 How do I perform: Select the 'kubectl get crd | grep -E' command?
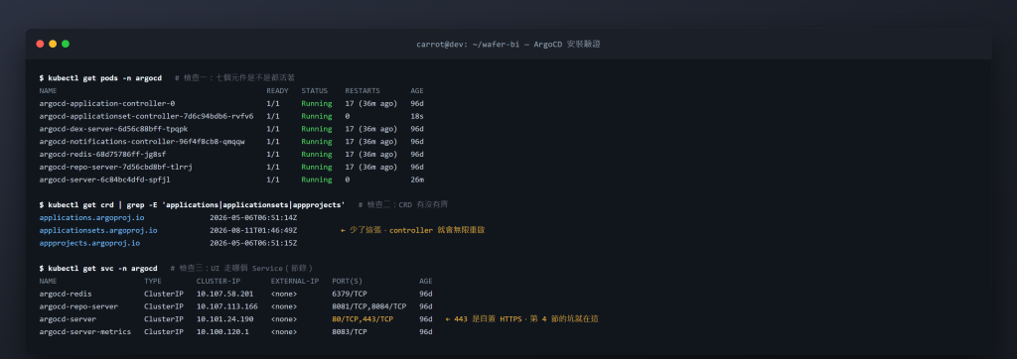(x=196, y=204)
